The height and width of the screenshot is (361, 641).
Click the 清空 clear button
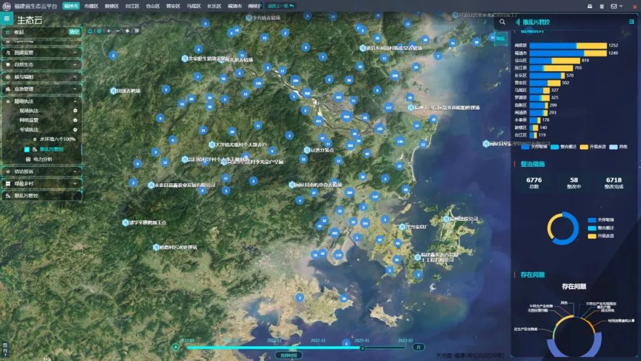[74, 32]
